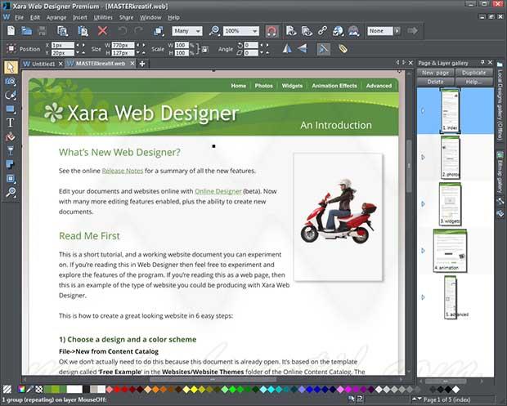Screen dimensions: 507x406
Task: Redo the last action
Action: pos(138,31)
